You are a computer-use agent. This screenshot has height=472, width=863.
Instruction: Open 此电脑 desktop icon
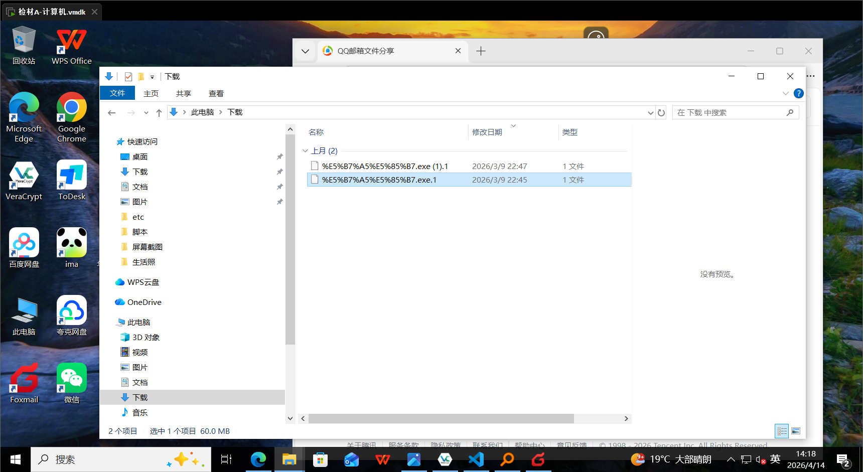pyautogui.click(x=24, y=316)
